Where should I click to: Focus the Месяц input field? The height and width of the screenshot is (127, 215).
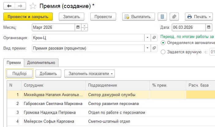click(x=54, y=27)
